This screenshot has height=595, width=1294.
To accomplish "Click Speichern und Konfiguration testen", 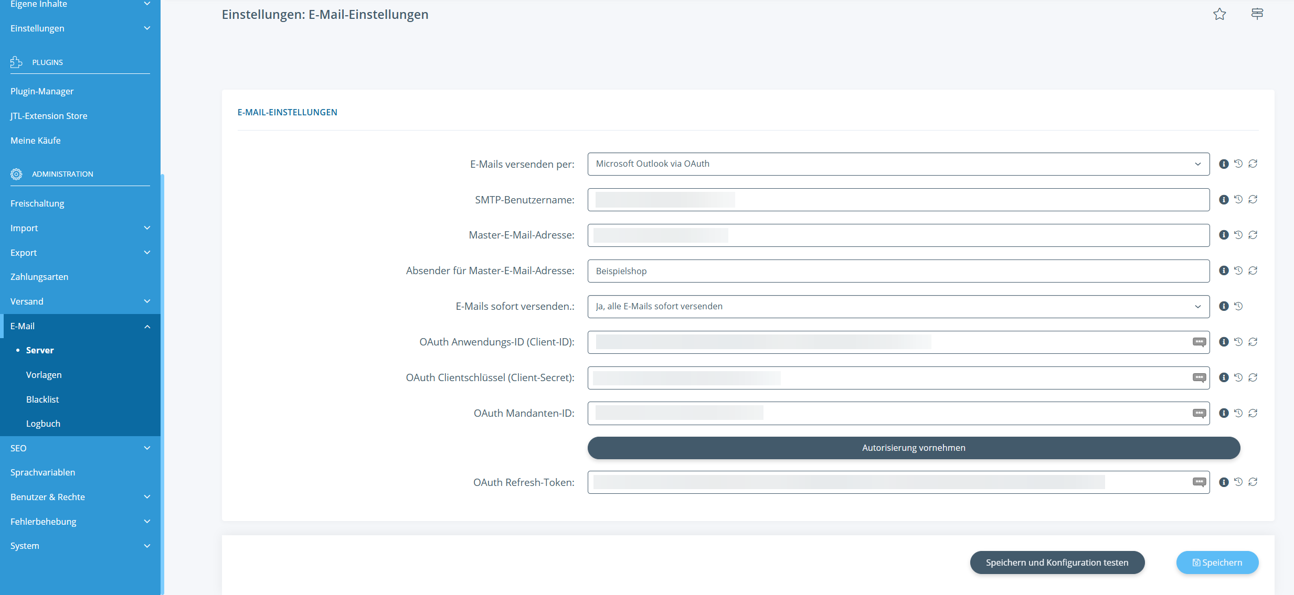I will (1057, 562).
